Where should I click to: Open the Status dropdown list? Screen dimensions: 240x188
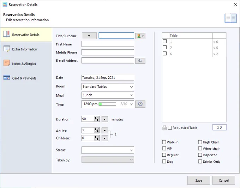coord(108,150)
